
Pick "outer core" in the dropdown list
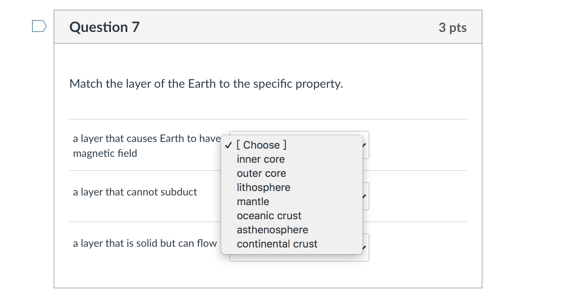261,173
